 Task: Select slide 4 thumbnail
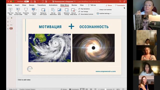(11, 28)
